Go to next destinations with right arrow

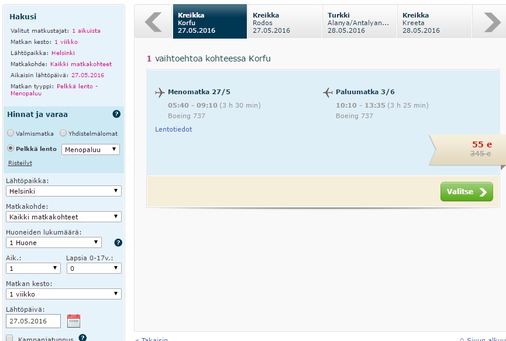coord(492,22)
